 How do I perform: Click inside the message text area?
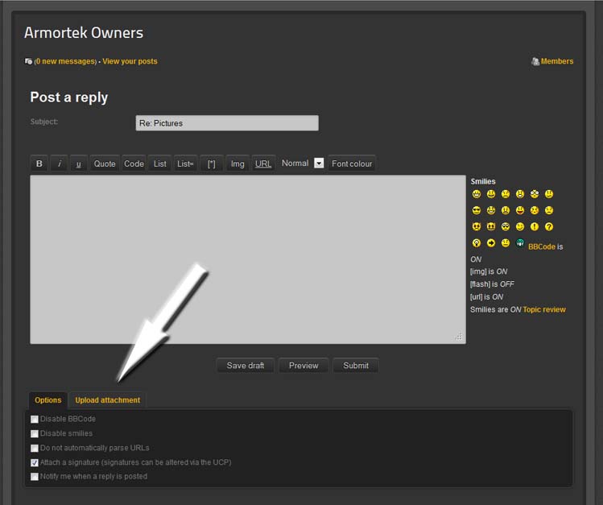(x=248, y=259)
